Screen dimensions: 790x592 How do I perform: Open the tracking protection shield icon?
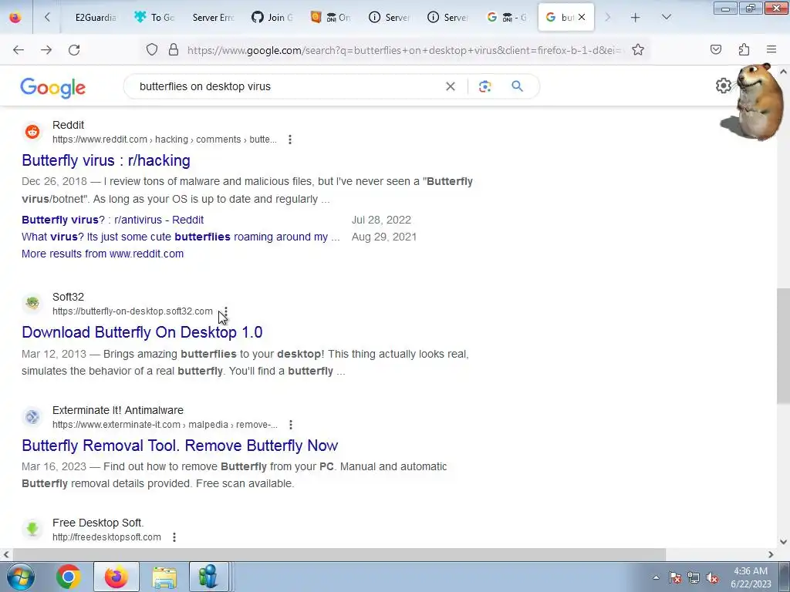tap(152, 50)
